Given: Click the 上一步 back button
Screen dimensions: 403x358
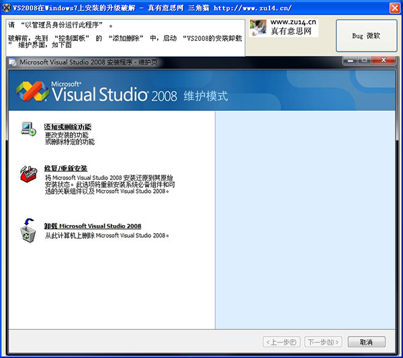Looking at the screenshot, I should pyautogui.click(x=281, y=342).
